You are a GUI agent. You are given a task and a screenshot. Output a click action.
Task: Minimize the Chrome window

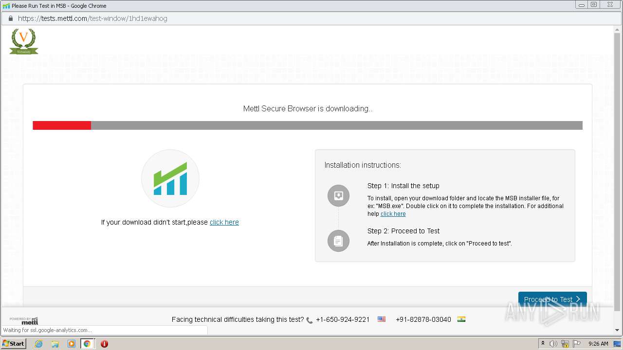(x=581, y=5)
